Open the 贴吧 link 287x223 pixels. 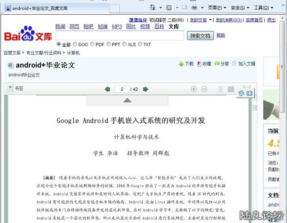(x=89, y=27)
